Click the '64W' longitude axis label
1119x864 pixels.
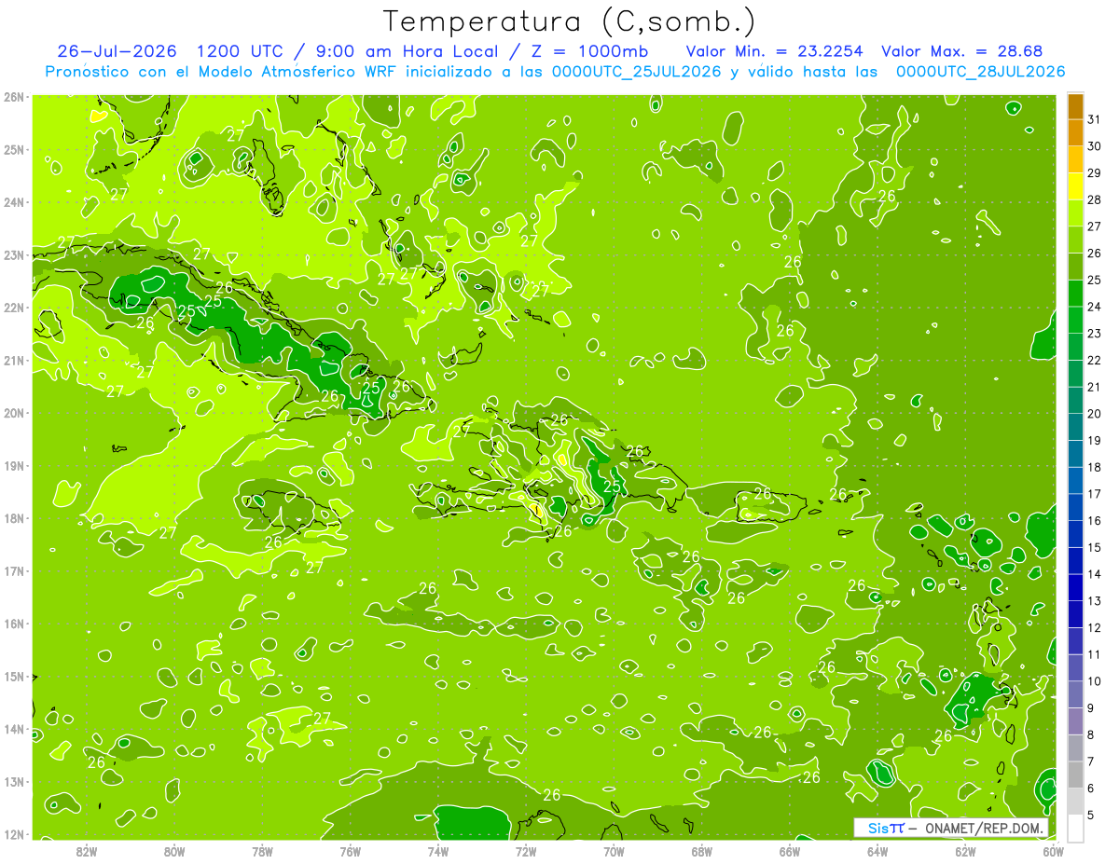[x=877, y=851]
